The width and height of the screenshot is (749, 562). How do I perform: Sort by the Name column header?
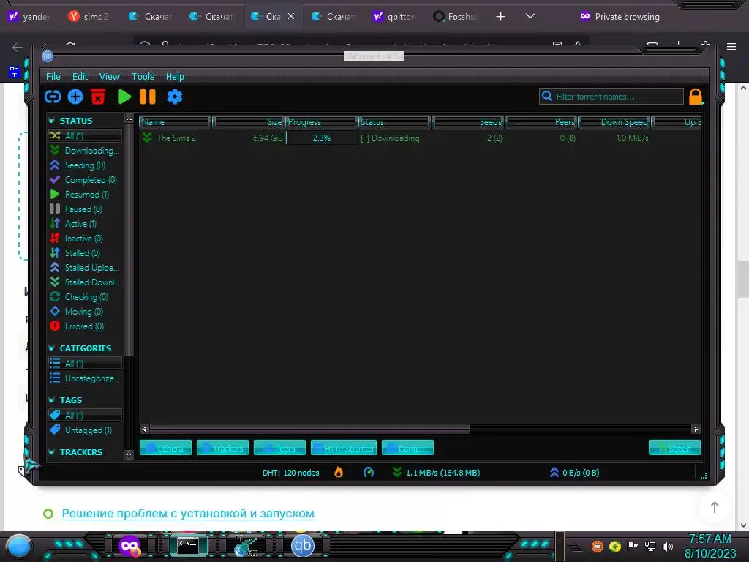tap(175, 122)
